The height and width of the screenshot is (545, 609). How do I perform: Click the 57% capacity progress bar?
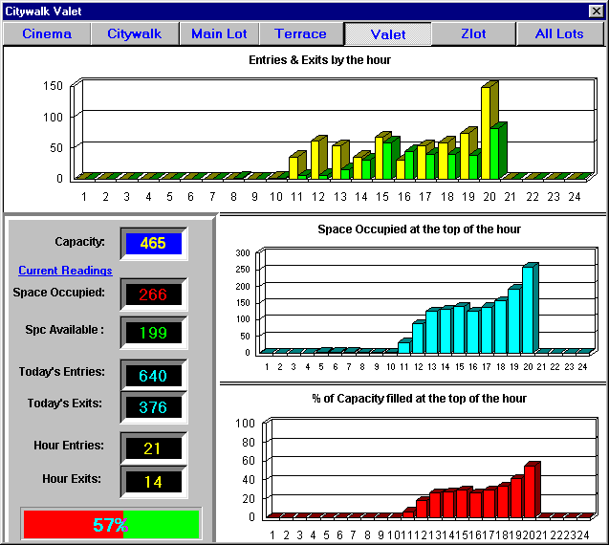(111, 524)
